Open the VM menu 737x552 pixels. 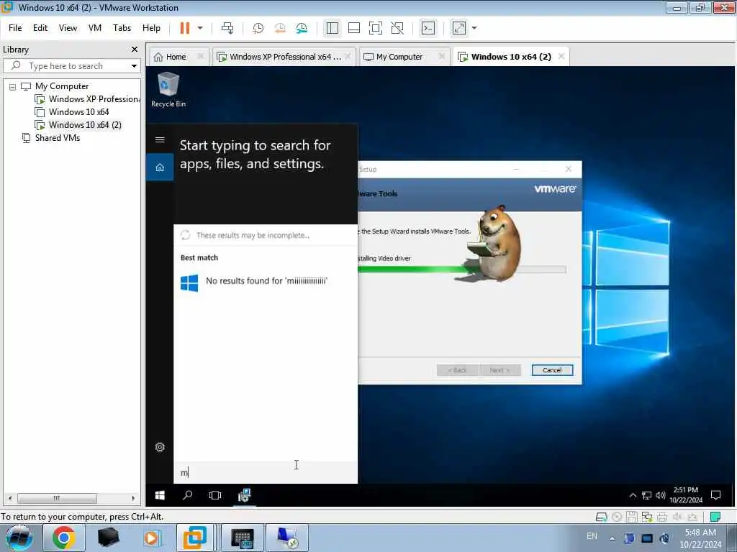point(95,28)
